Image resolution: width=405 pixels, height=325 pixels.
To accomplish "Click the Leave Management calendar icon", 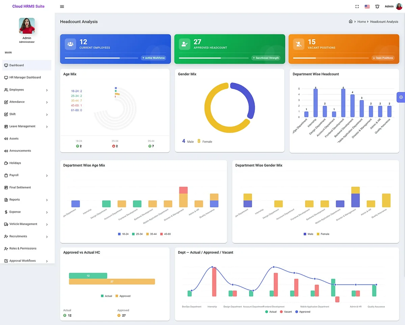I will coord(6,126).
